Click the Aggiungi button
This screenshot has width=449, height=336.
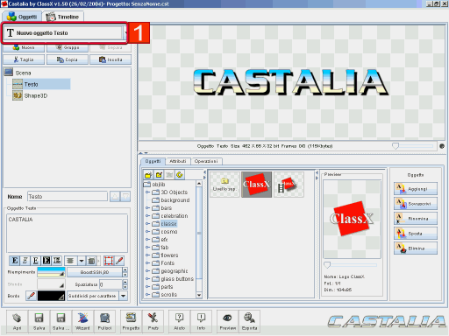pos(416,189)
